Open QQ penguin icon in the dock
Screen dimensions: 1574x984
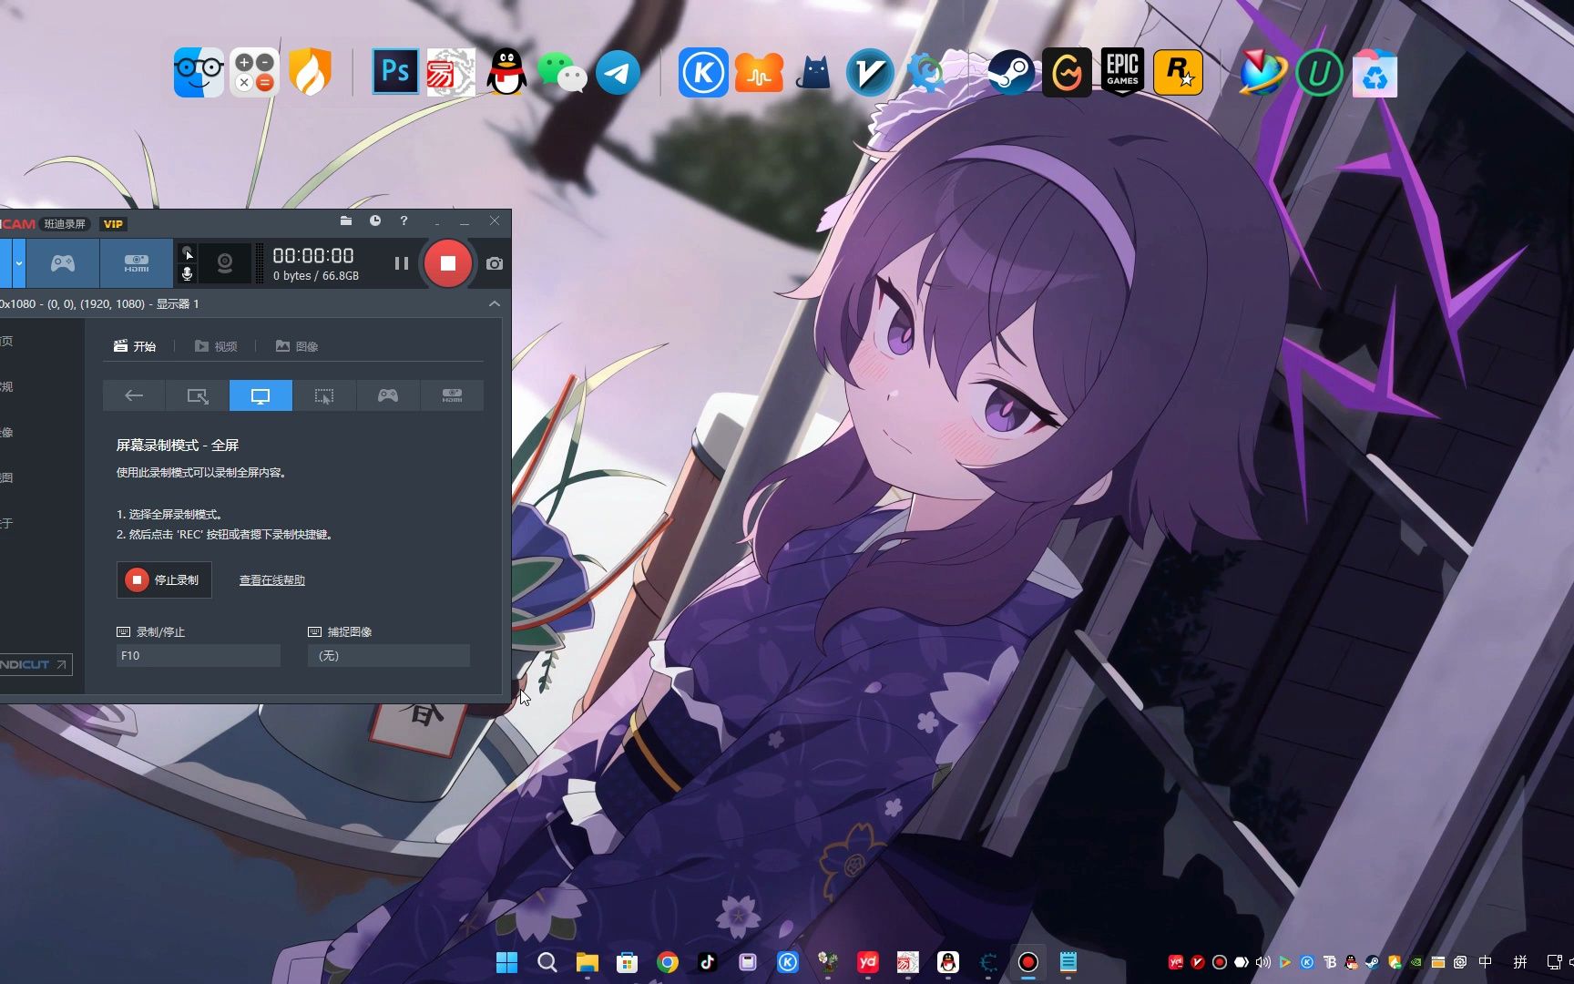[x=506, y=72]
